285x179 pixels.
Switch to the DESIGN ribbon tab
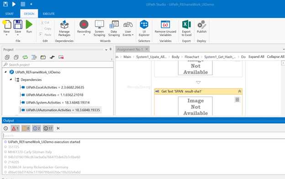[29, 14]
